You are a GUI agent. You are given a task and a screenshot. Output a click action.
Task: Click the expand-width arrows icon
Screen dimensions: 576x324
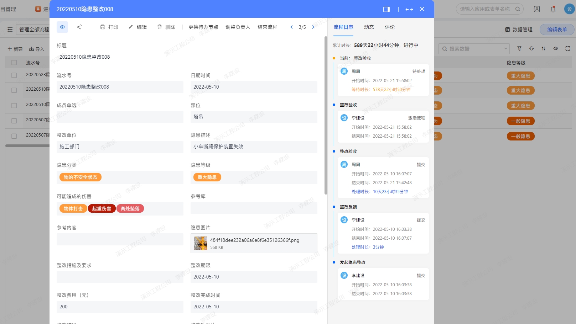click(x=409, y=9)
